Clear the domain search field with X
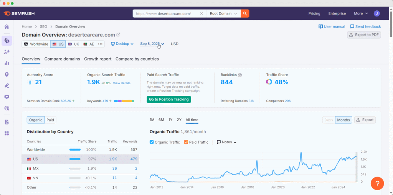393x195 pixels. (202, 13)
